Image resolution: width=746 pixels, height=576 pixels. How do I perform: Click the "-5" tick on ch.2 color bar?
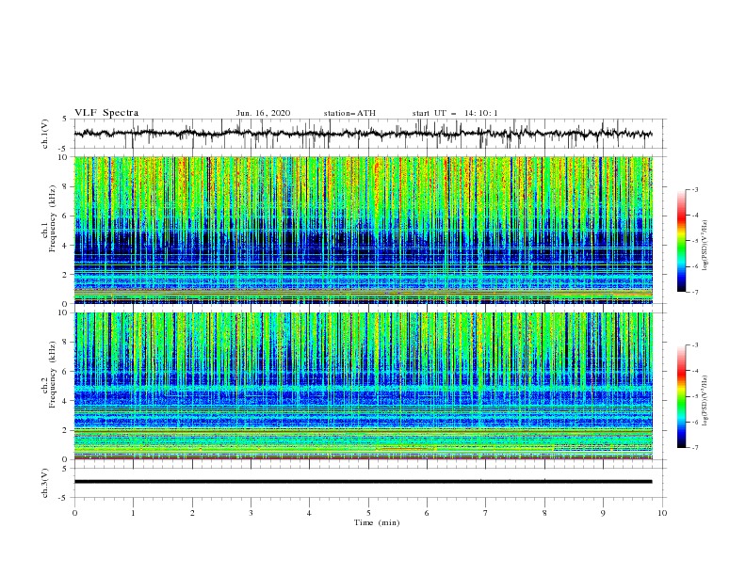coord(694,396)
